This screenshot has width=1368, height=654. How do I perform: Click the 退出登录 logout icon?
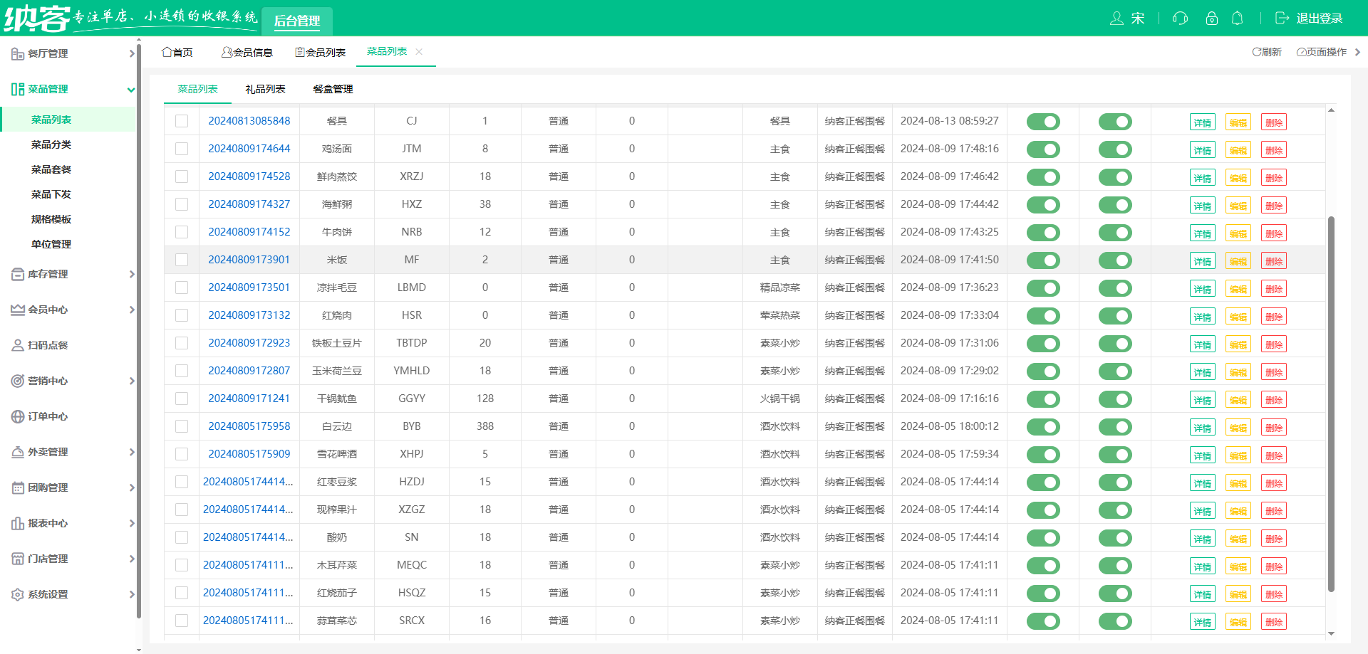1282,19
